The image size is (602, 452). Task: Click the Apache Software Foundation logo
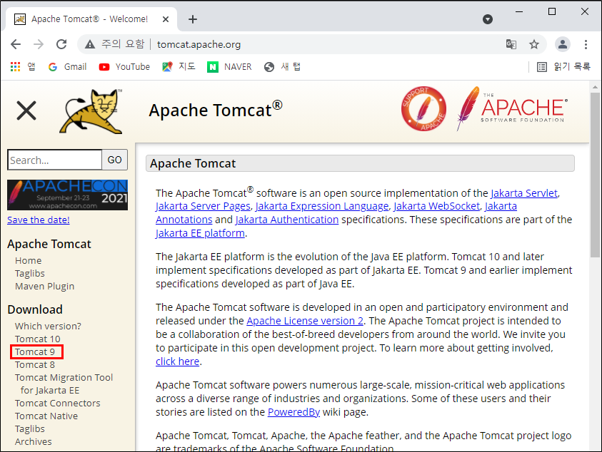(x=511, y=109)
